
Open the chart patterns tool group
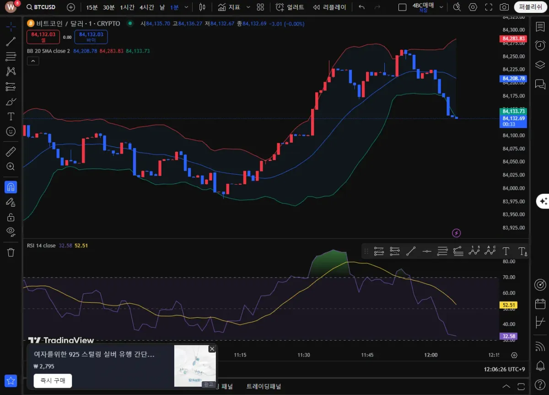tap(11, 71)
